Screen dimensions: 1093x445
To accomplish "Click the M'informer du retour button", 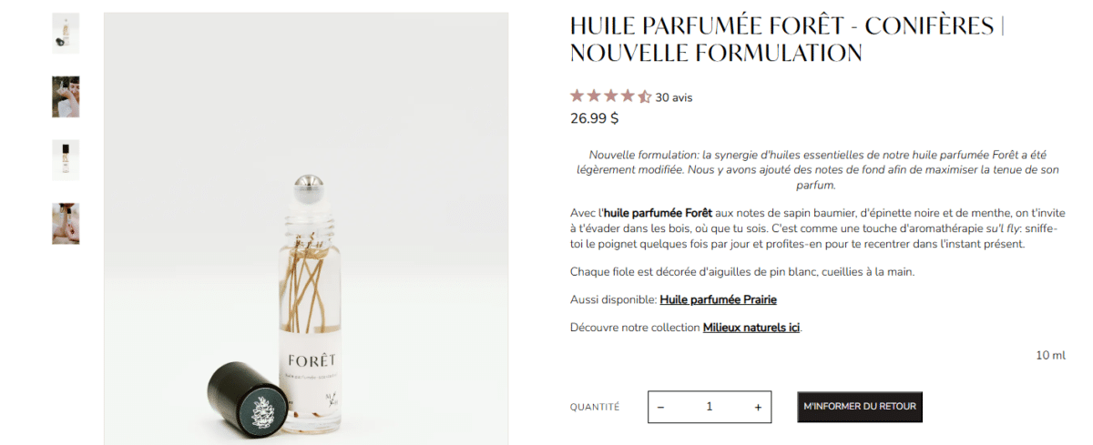I will pos(860,407).
